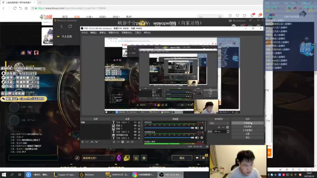This screenshot has height=178, width=317.
Task: Click video capture device volume slider
Action: [x=169, y=137]
